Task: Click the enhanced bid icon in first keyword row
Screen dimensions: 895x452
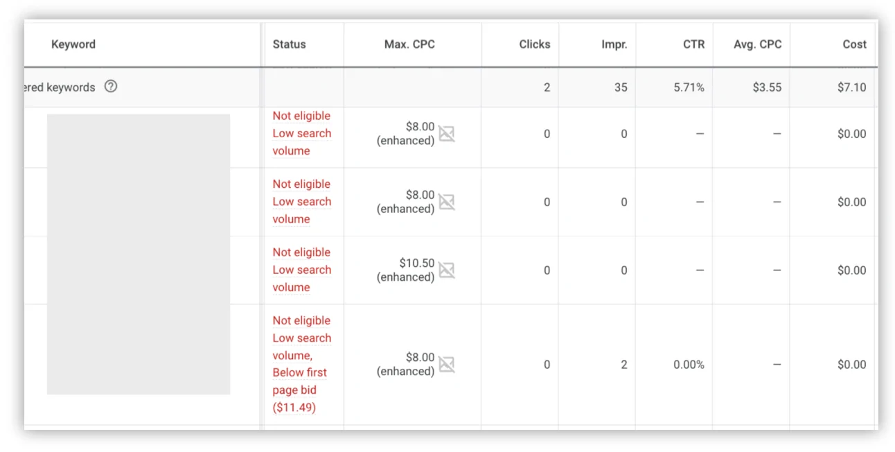Action: coord(447,134)
